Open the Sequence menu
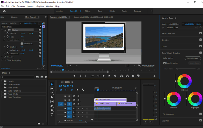The width and height of the screenshot is (203, 128). pyautogui.click(x=21, y=6)
